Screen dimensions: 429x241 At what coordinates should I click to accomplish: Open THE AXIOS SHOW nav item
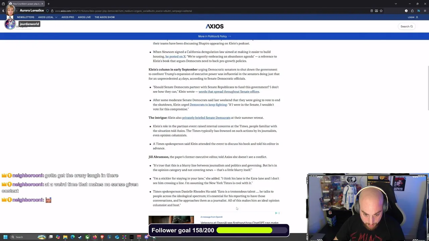coord(105,17)
